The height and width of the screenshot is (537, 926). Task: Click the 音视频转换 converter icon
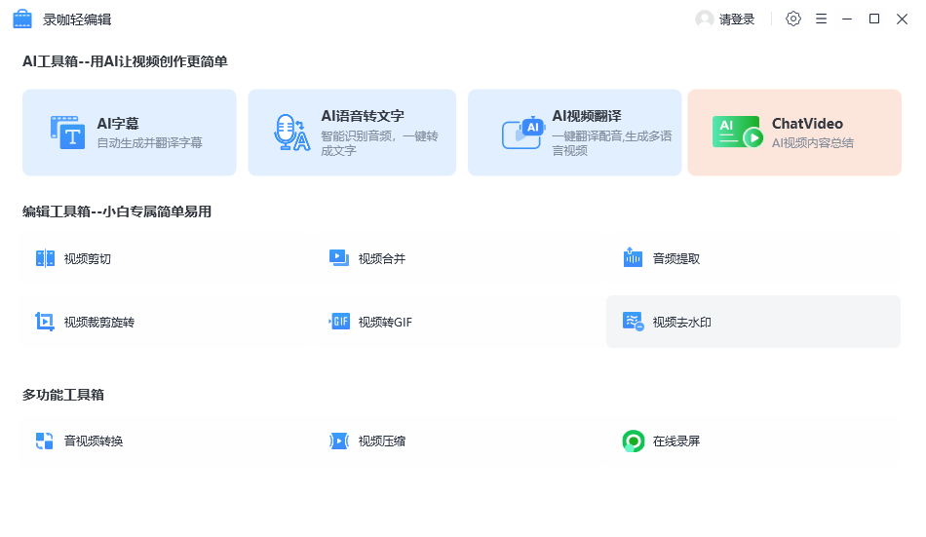tap(46, 441)
